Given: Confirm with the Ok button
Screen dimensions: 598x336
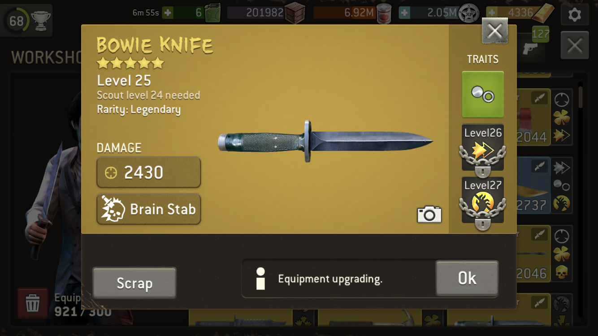Looking at the screenshot, I should tap(467, 278).
